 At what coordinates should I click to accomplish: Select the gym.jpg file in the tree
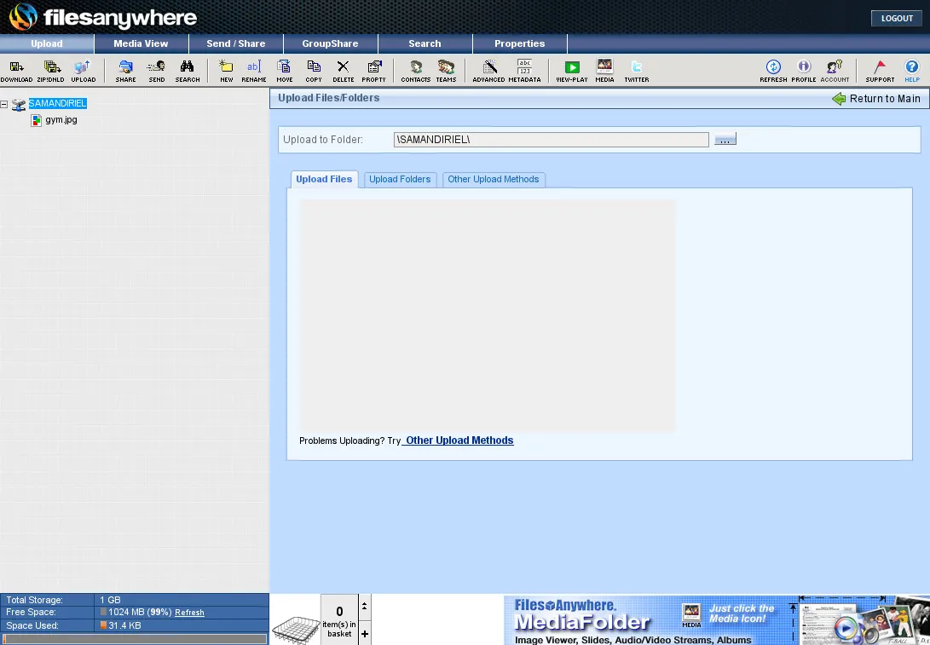[60, 120]
